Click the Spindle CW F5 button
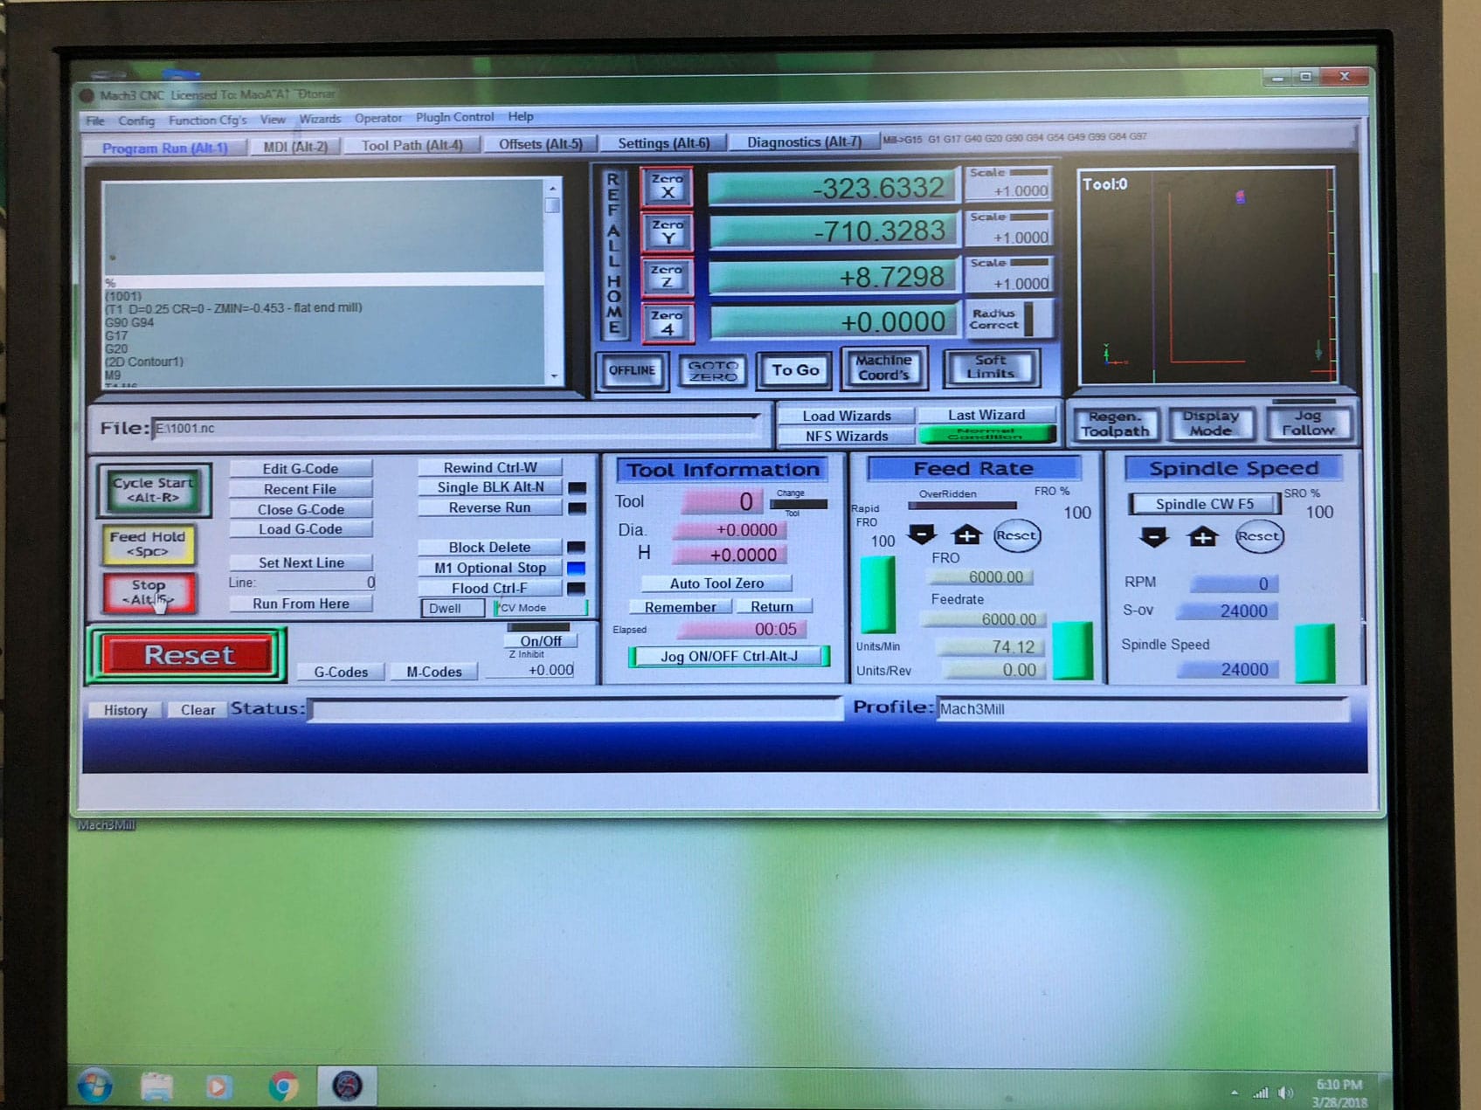1481x1110 pixels. [1204, 504]
